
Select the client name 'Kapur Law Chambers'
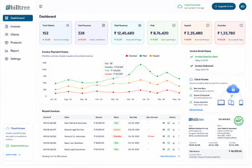point(74,143)
